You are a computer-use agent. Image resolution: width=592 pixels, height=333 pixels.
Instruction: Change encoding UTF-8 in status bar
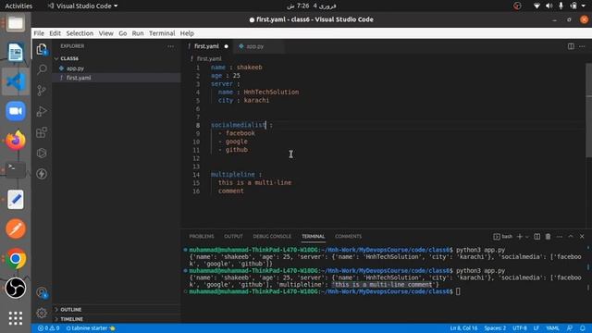click(520, 328)
